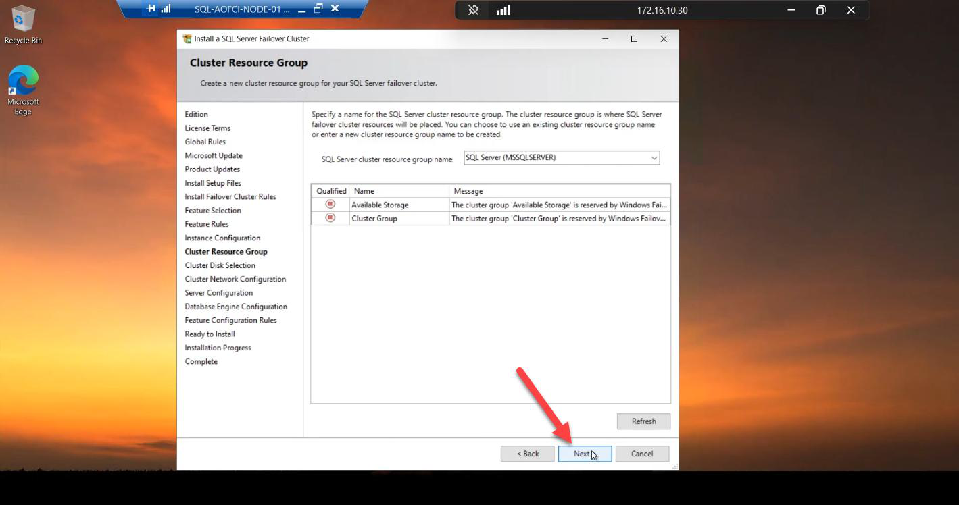Screen dimensions: 959x505
Task: Click the signal strength icon on the SQL-AOFCI-NODE-01 bar
Action: coord(166,9)
